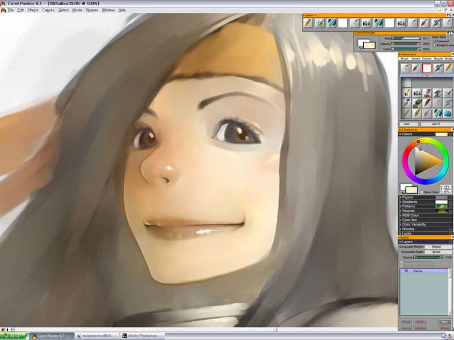
Task: Select the crossed-out pen in Brushes top row
Action: (x=438, y=68)
